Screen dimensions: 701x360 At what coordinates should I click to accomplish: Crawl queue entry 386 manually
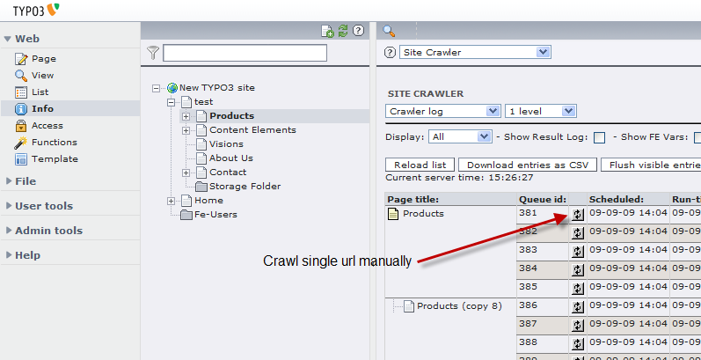[x=578, y=306]
